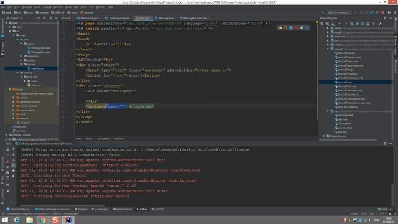Click the red Stop button in top toolbar
Image resolution: width=398 pixels, height=224 pixels.
pyautogui.click(x=383, y=12)
